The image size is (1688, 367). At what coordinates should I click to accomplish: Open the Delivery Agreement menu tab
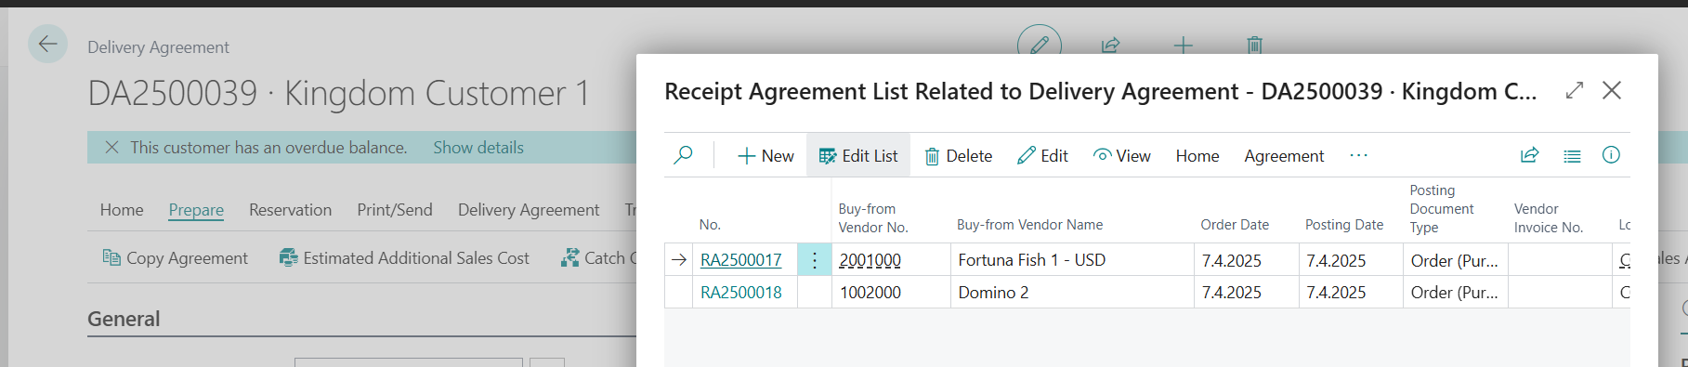[529, 210]
